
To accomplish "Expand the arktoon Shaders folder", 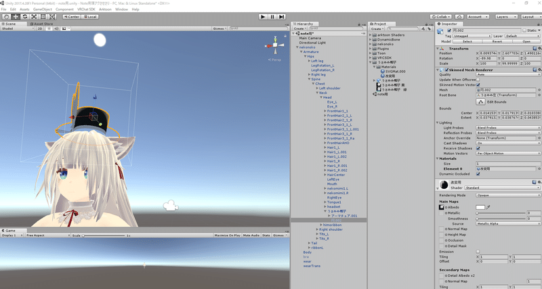I will point(370,35).
